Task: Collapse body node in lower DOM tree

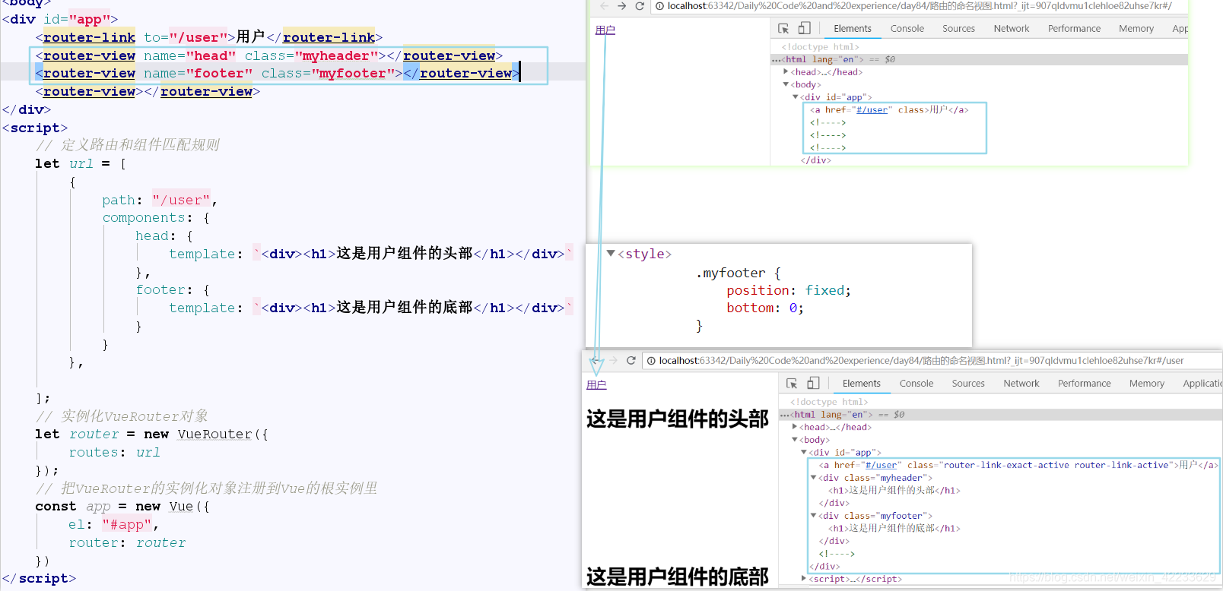Action: pyautogui.click(x=795, y=439)
